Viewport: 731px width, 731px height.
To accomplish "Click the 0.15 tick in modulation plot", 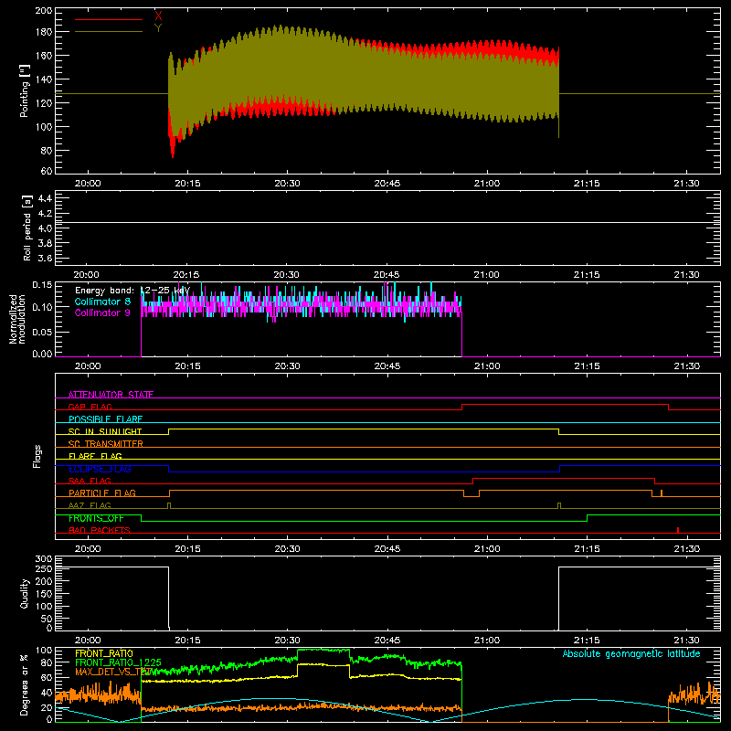I will 42,284.
